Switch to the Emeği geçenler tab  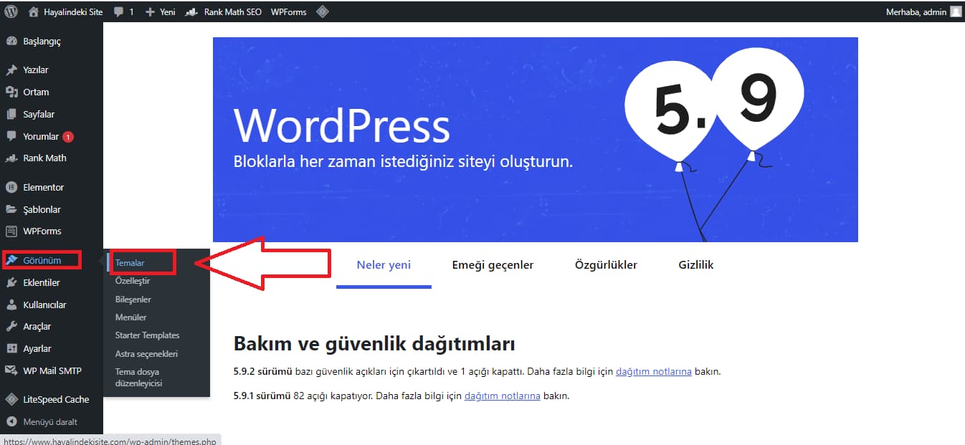point(493,265)
